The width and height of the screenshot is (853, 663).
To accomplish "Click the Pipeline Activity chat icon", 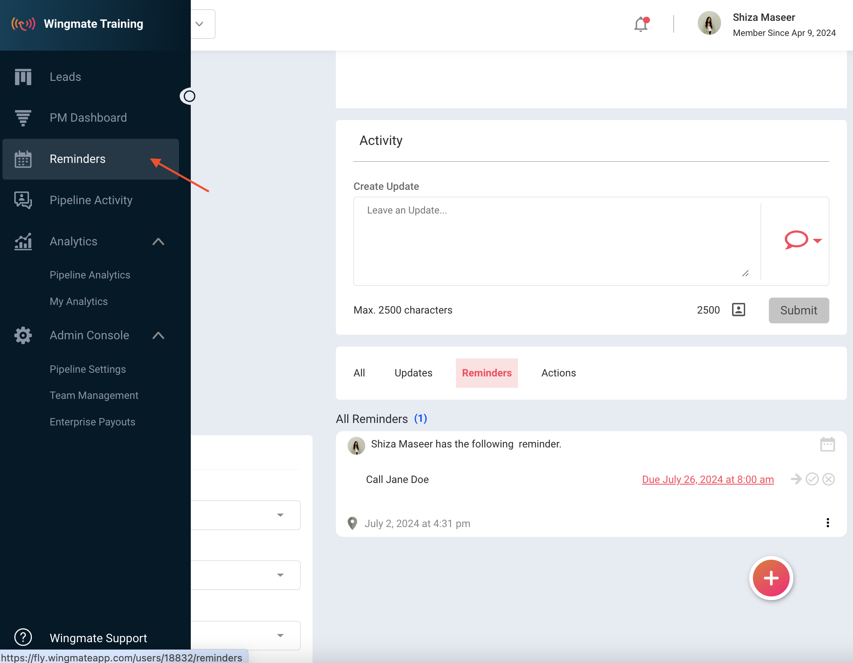I will coord(23,200).
